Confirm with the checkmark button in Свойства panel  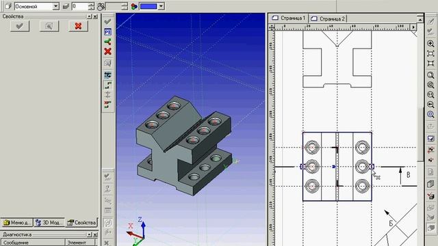click(x=20, y=26)
